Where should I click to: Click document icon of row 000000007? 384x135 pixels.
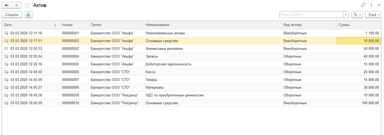pyautogui.click(x=6, y=80)
